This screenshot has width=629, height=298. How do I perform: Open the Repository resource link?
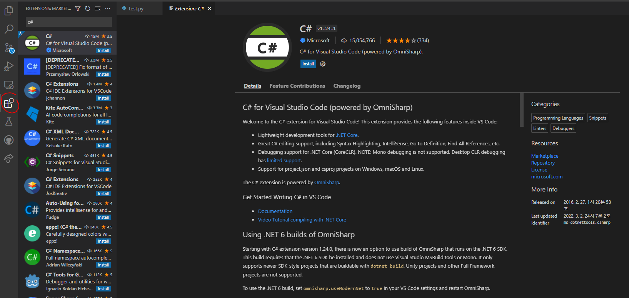[x=543, y=163]
